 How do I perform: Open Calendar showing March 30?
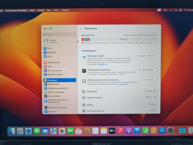point(79,131)
